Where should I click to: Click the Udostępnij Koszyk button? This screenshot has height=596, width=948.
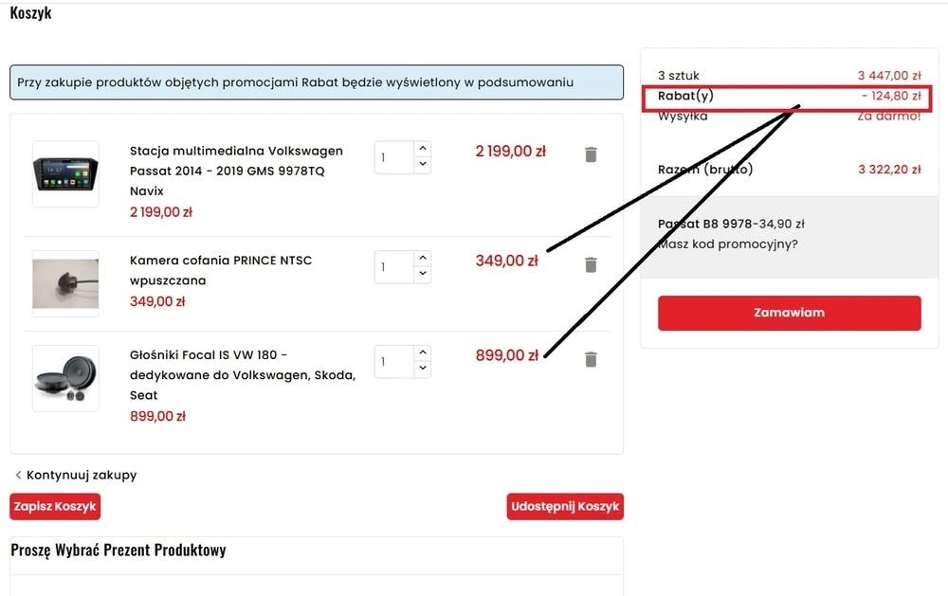(x=565, y=507)
